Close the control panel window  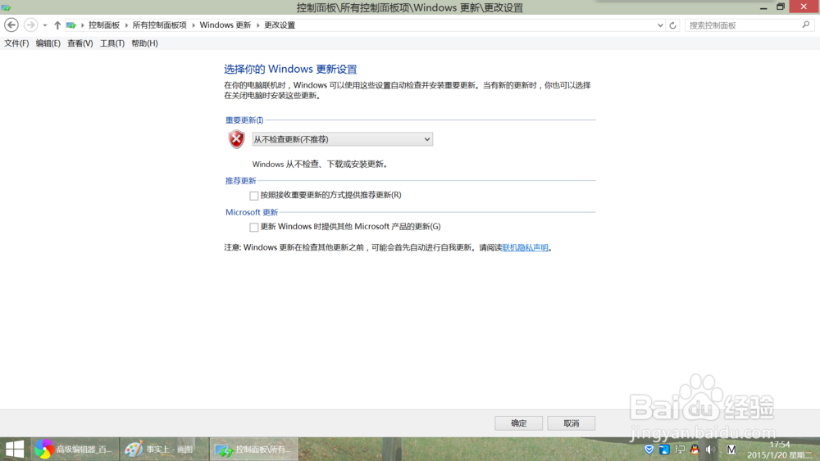(804, 7)
